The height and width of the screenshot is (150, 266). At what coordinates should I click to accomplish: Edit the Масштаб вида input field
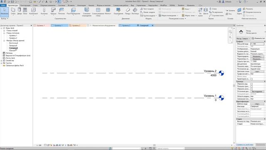pyautogui.click(x=257, y=44)
